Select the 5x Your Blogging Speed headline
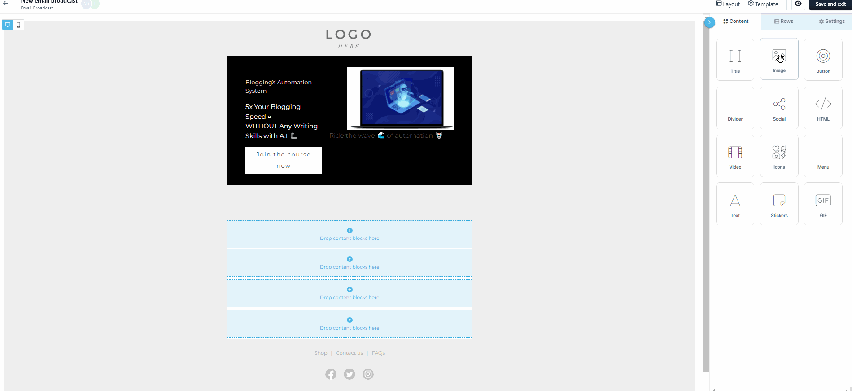 (x=281, y=121)
